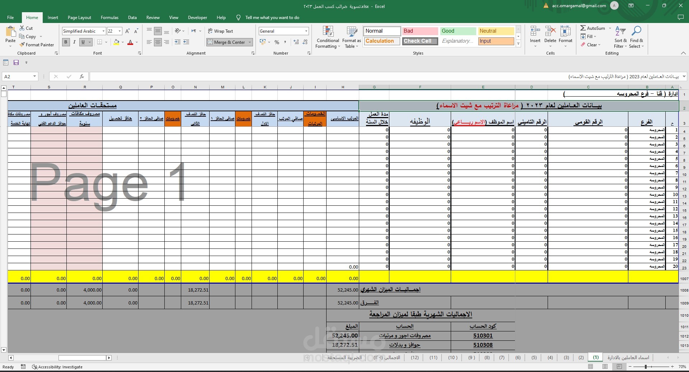Screen dimensions: 689x372
Task: Expand the Merge & Center dropdown arrow
Action: coord(250,42)
